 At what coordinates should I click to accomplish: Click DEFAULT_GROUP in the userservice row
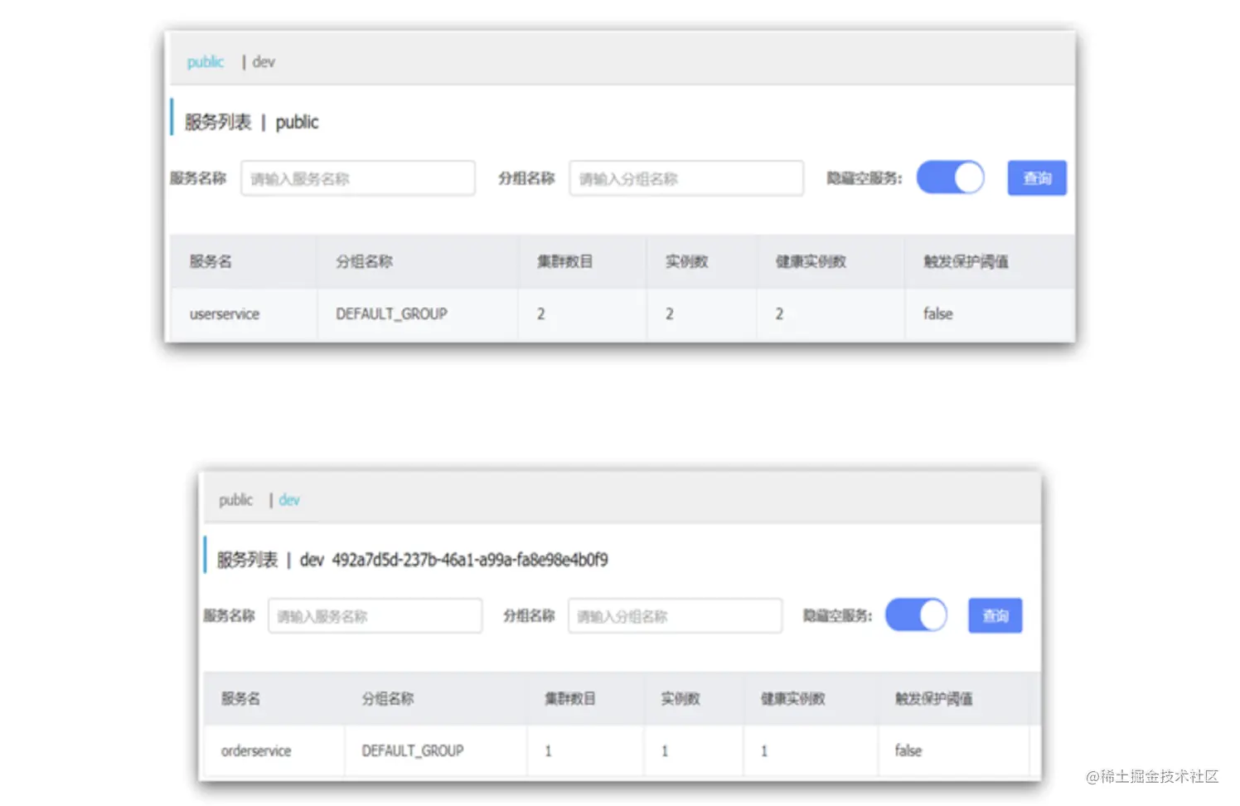(391, 314)
